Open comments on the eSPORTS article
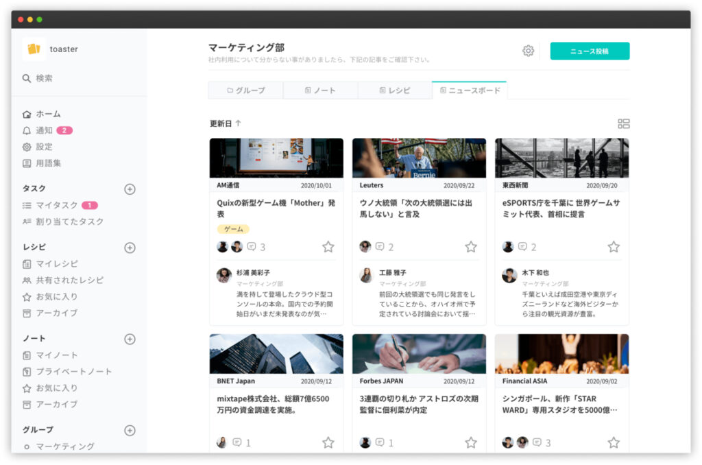This screenshot has height=465, width=702. [x=527, y=247]
